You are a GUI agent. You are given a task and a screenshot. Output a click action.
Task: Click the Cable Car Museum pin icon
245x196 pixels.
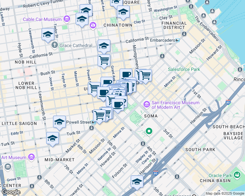click(x=67, y=19)
